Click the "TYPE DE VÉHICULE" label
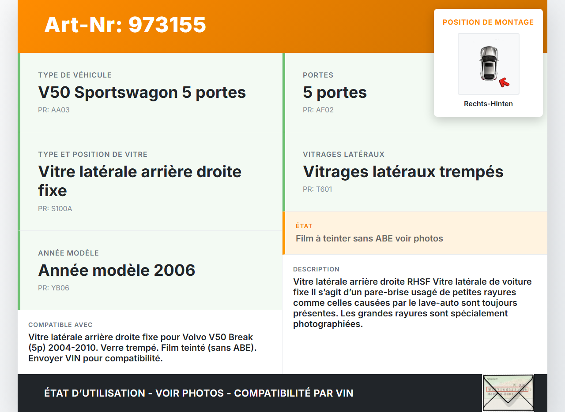 pos(75,75)
